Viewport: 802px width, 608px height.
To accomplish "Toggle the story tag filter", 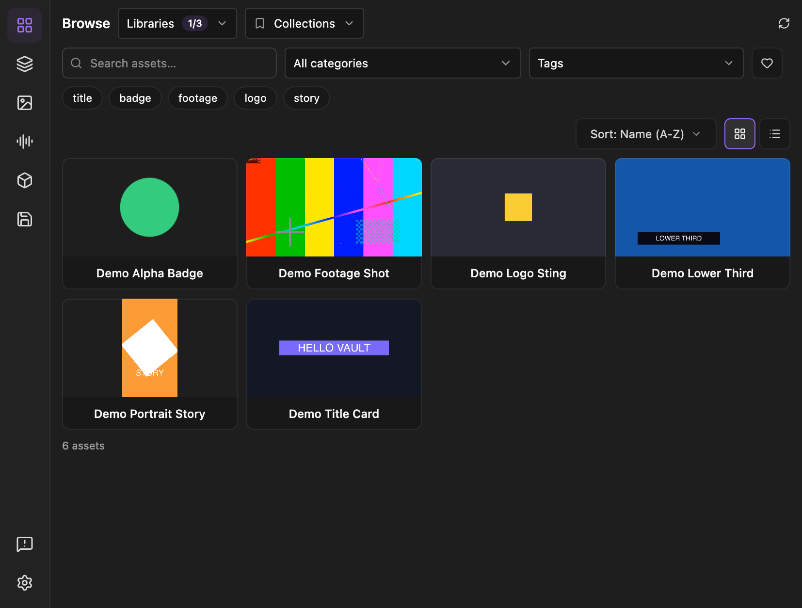I will pos(306,98).
